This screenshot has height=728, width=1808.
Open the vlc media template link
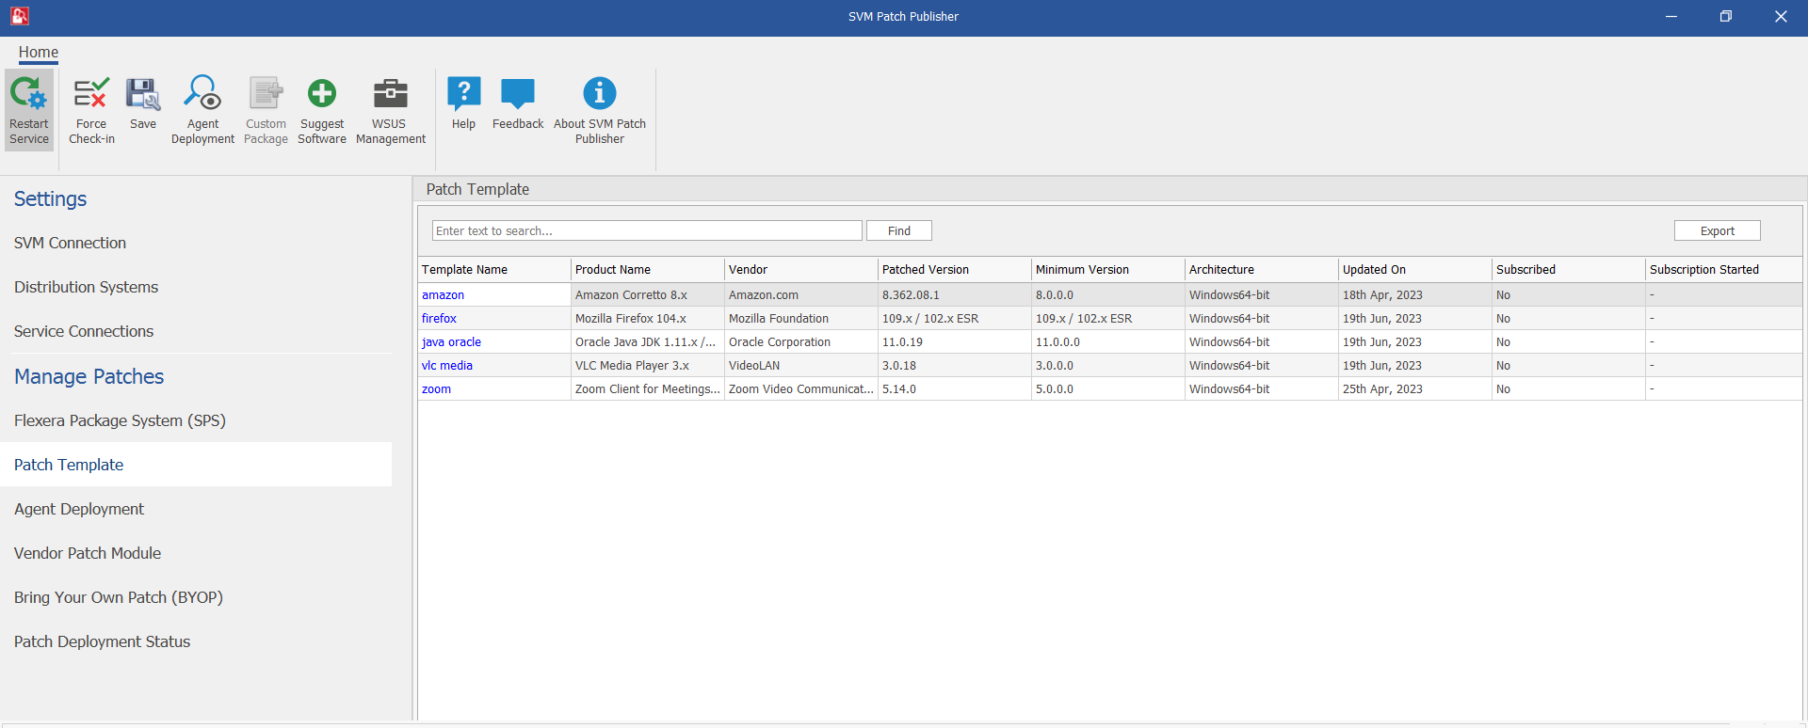(447, 365)
